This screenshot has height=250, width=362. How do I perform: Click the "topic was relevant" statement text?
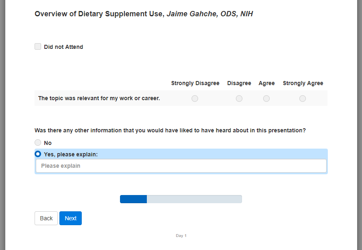(x=99, y=98)
